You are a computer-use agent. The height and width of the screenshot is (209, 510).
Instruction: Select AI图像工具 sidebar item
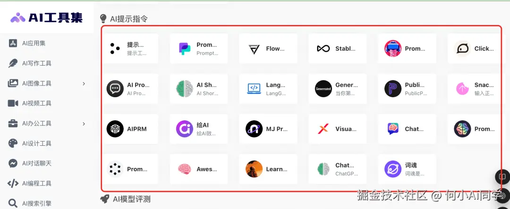(36, 84)
